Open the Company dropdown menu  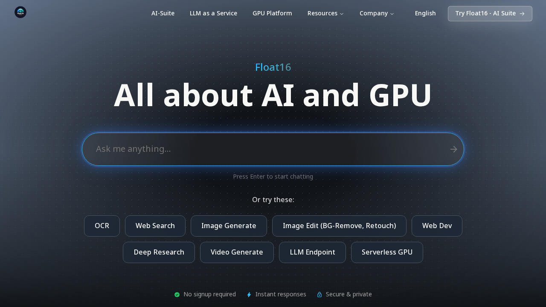377,13
